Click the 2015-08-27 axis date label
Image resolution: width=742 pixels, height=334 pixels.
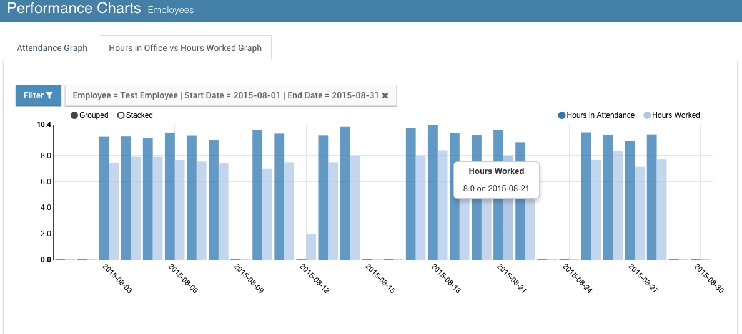click(643, 278)
